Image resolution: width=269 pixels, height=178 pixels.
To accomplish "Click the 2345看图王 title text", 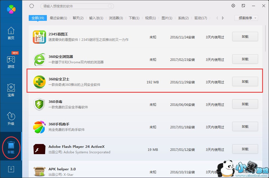I will coord(58,34).
